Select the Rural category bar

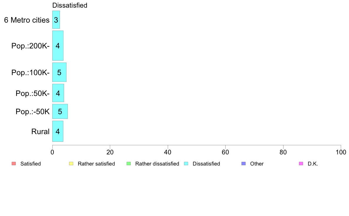pyautogui.click(x=58, y=131)
